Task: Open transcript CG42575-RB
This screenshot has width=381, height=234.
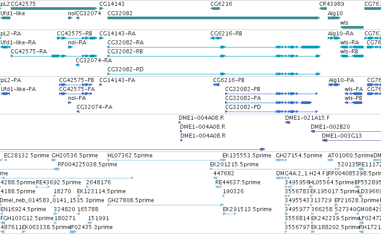Action: tap(74, 33)
